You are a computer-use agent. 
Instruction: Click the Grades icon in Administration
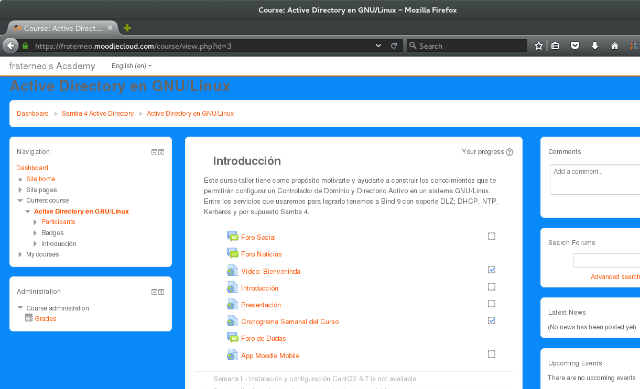point(29,318)
